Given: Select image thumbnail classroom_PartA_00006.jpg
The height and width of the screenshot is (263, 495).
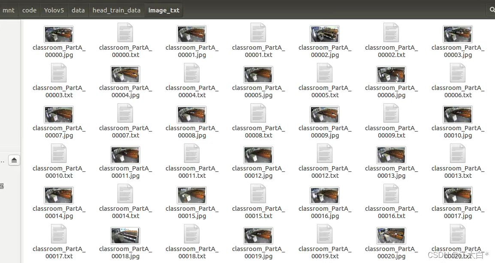Looking at the screenshot, I should tap(391, 75).
